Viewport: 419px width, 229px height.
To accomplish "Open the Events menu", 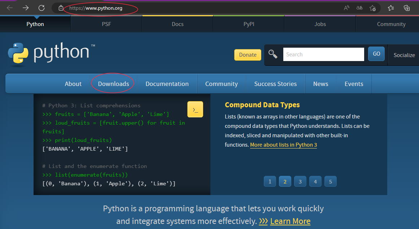I will tap(354, 84).
